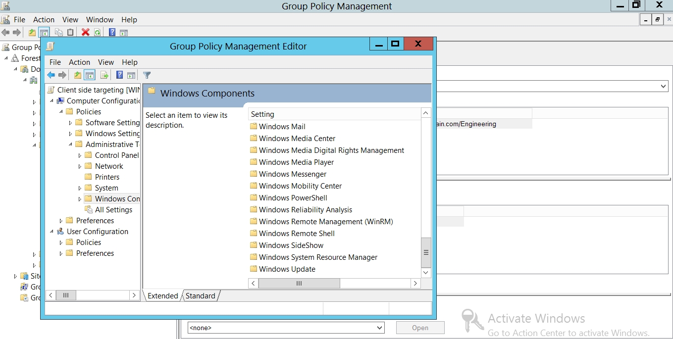
Task: Click the Help icon in editor toolbar
Action: [119, 75]
